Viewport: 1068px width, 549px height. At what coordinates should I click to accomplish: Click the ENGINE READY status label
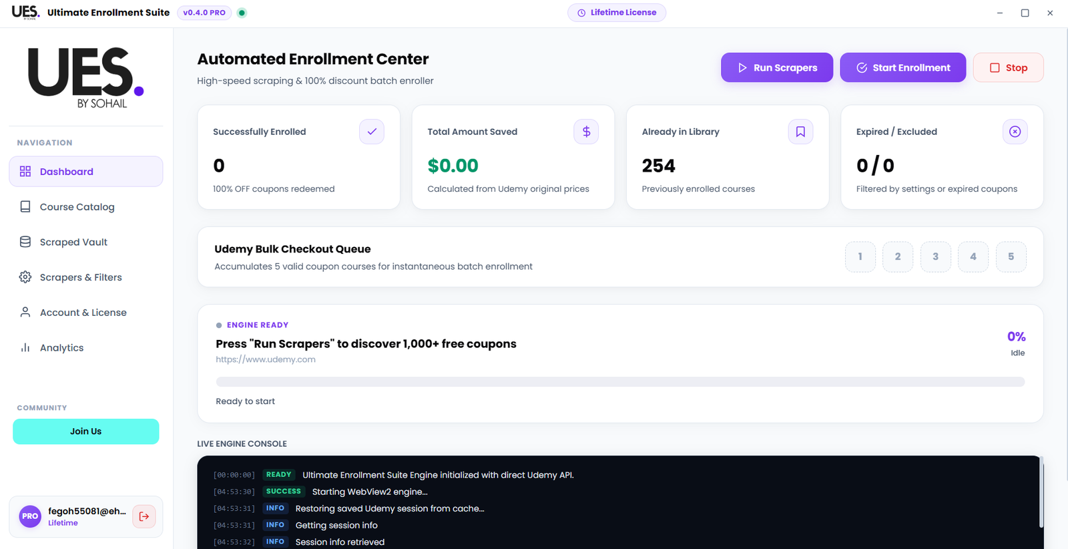pos(258,325)
